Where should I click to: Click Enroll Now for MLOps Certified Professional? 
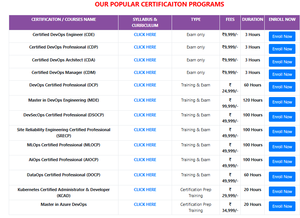pos(282,147)
